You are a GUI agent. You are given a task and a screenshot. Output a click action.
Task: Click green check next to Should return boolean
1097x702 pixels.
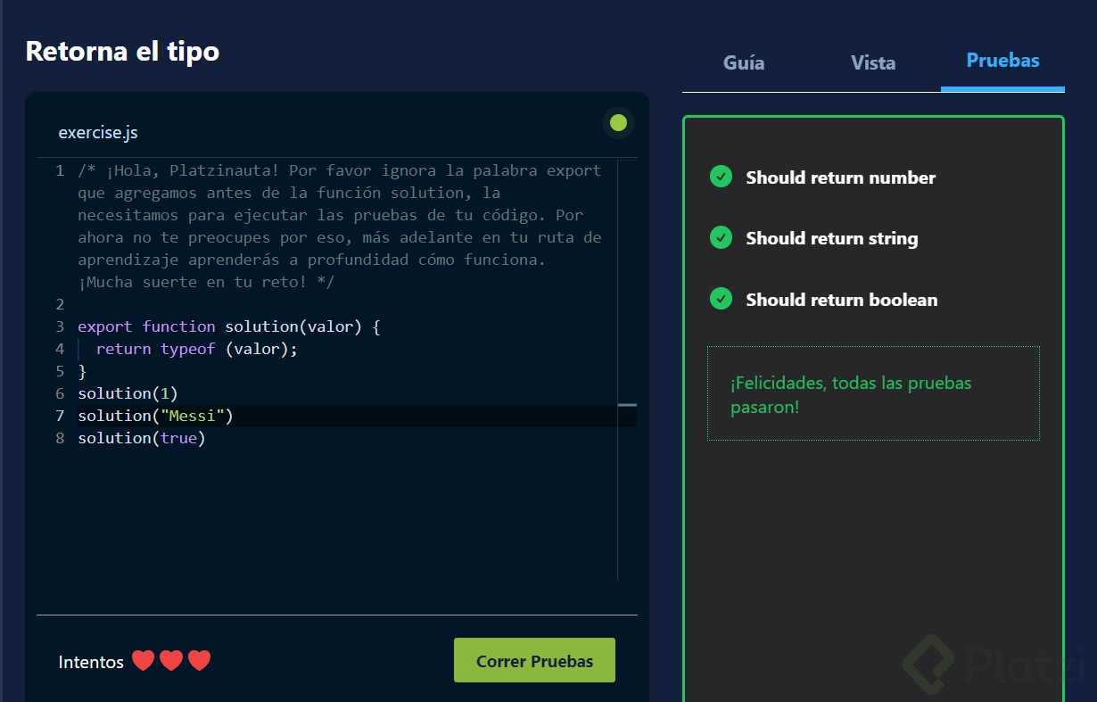(x=721, y=299)
